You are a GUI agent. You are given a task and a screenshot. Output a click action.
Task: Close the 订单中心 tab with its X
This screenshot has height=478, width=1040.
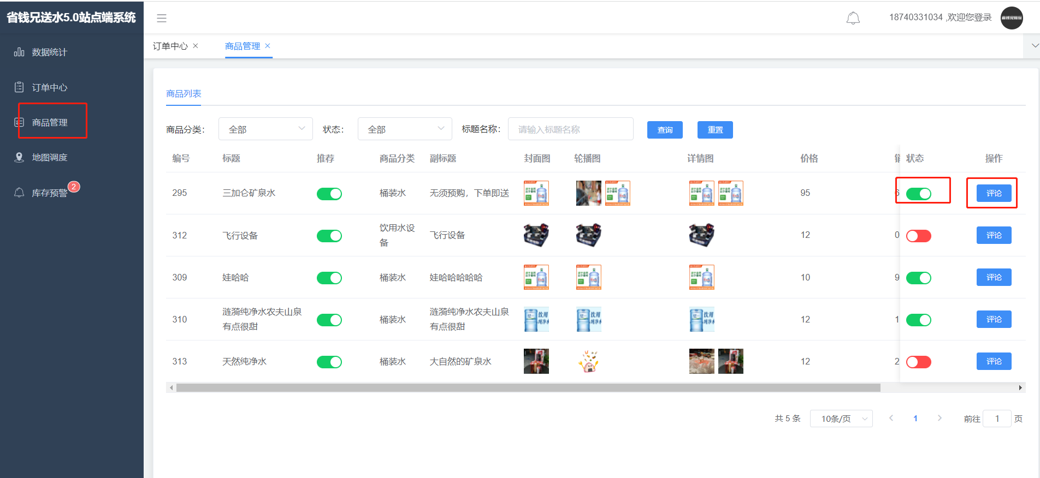pyautogui.click(x=196, y=46)
